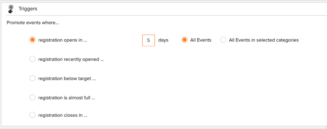Click the 'registration closes in ...' label text
The height and width of the screenshot is (129, 327).
63,115
